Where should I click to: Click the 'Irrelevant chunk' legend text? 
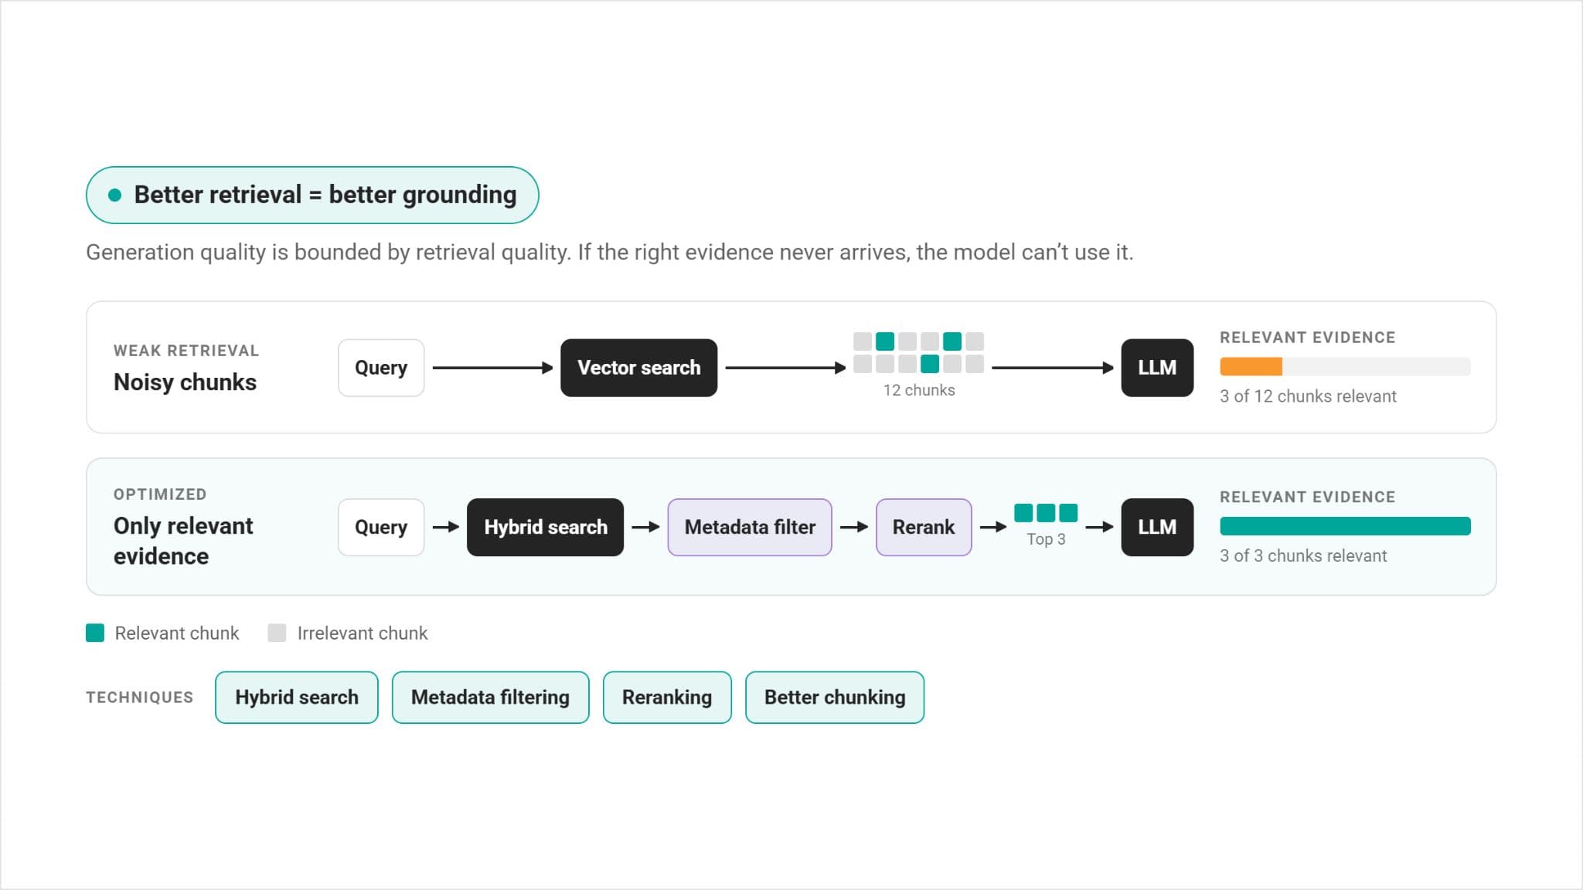[x=363, y=634]
